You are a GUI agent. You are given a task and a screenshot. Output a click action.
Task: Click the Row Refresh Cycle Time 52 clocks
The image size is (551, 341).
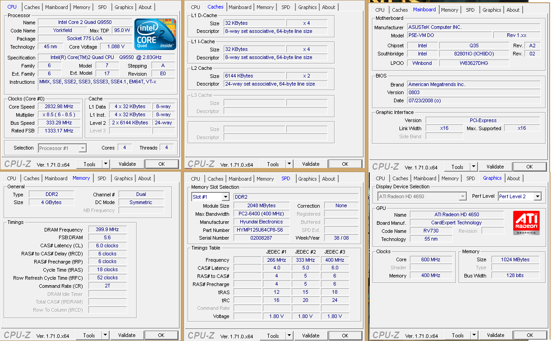[x=107, y=278]
